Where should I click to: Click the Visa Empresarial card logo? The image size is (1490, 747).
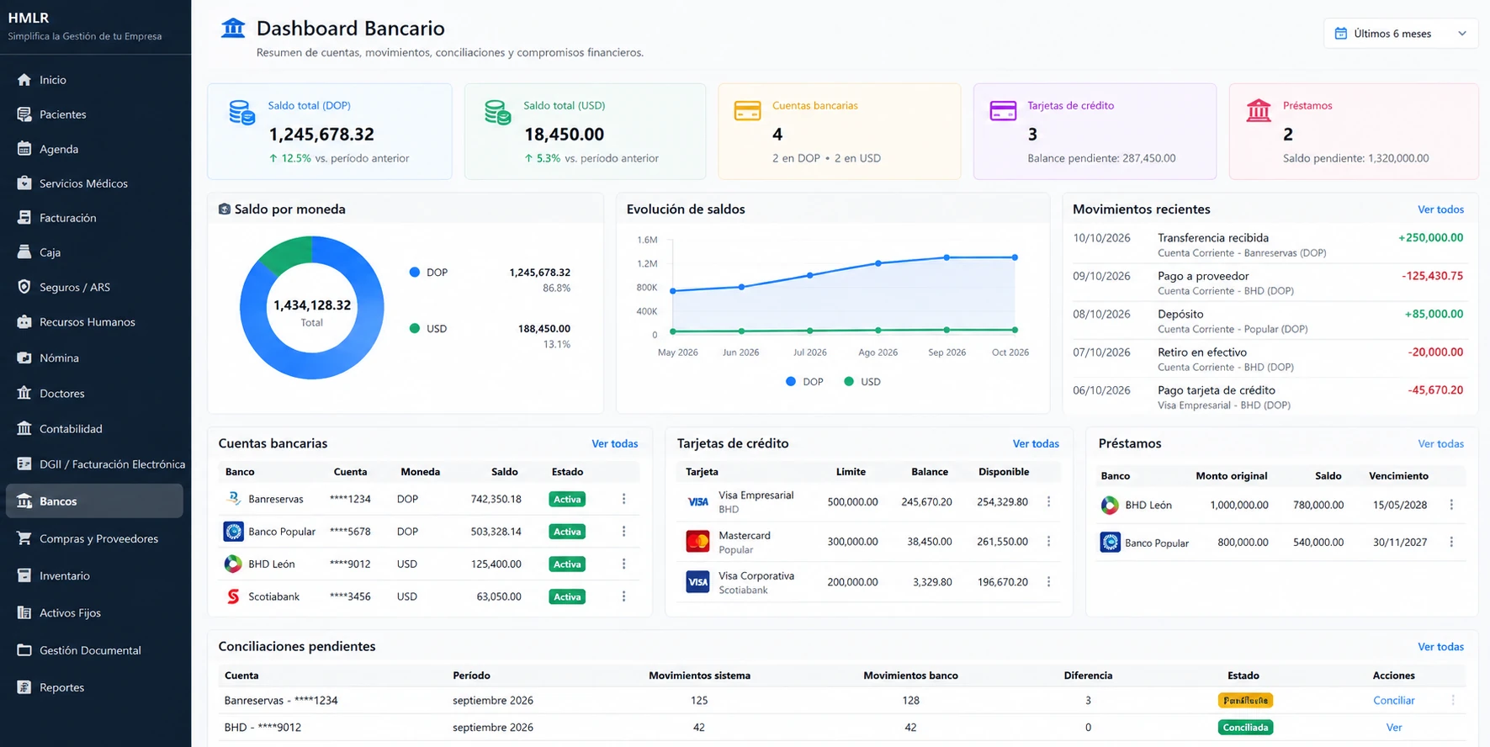click(x=697, y=501)
